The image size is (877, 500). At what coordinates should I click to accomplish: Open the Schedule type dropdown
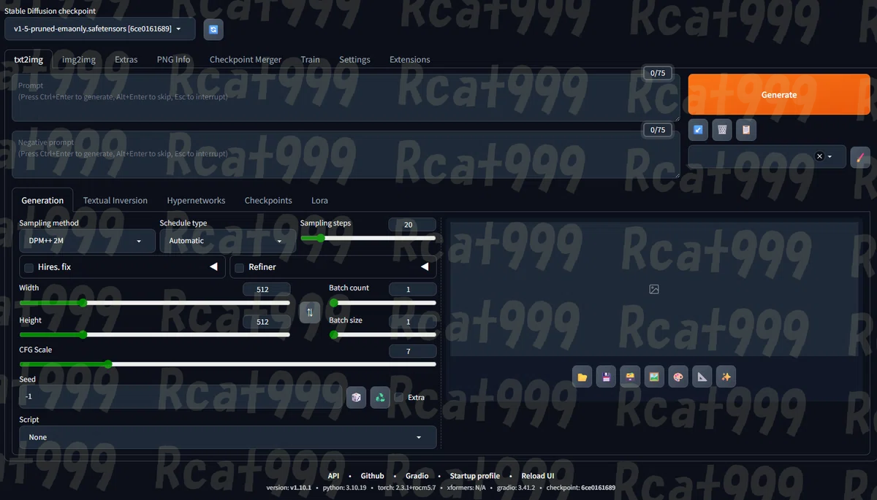[x=227, y=241]
